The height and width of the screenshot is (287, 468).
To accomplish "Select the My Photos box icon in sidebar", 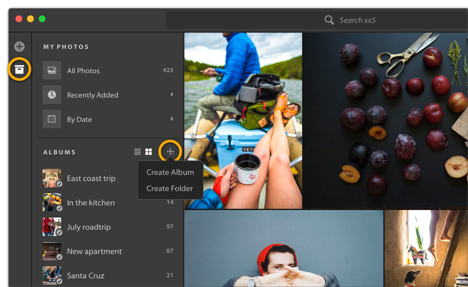I will point(20,69).
